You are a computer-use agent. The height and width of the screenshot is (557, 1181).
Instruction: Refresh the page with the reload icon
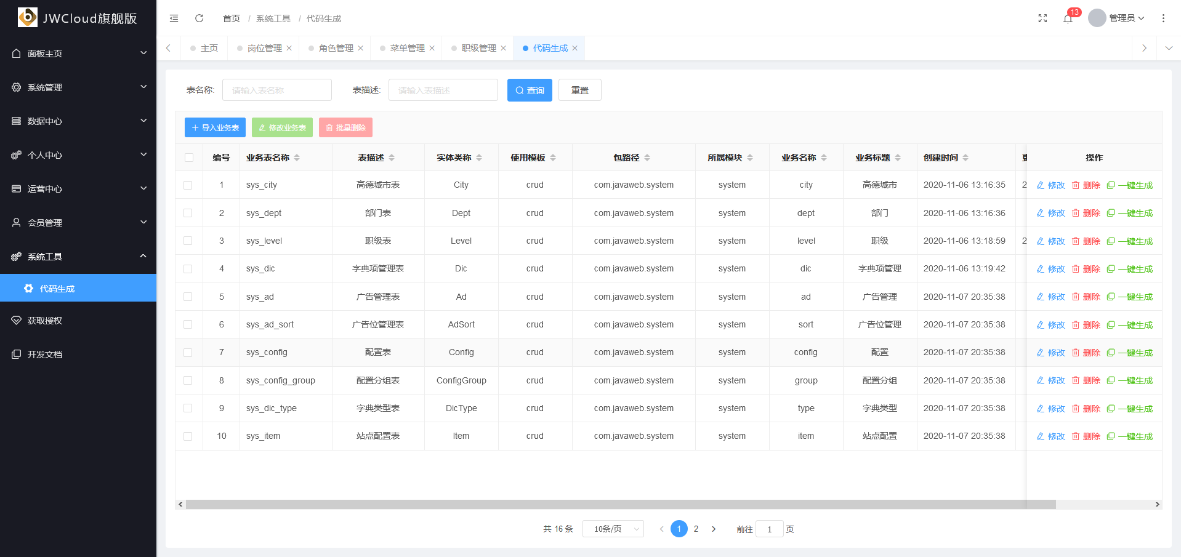point(200,18)
